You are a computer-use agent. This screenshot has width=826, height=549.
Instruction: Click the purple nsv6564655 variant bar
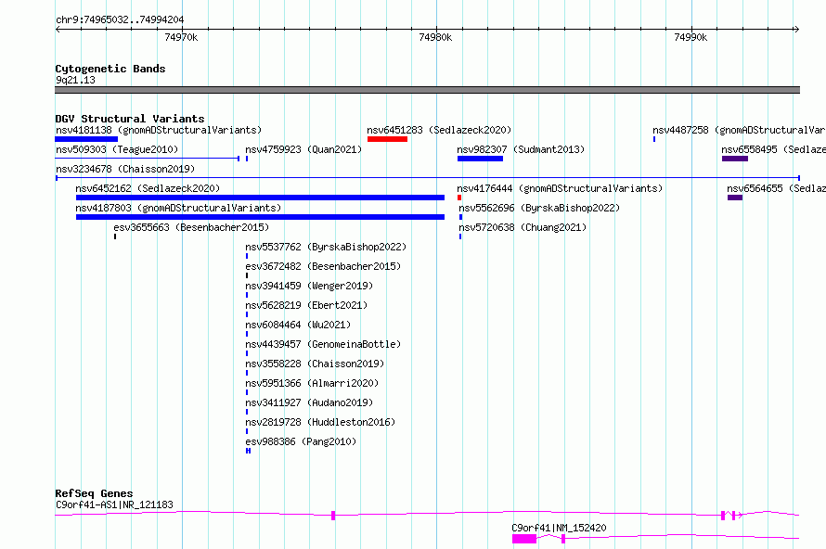click(735, 198)
